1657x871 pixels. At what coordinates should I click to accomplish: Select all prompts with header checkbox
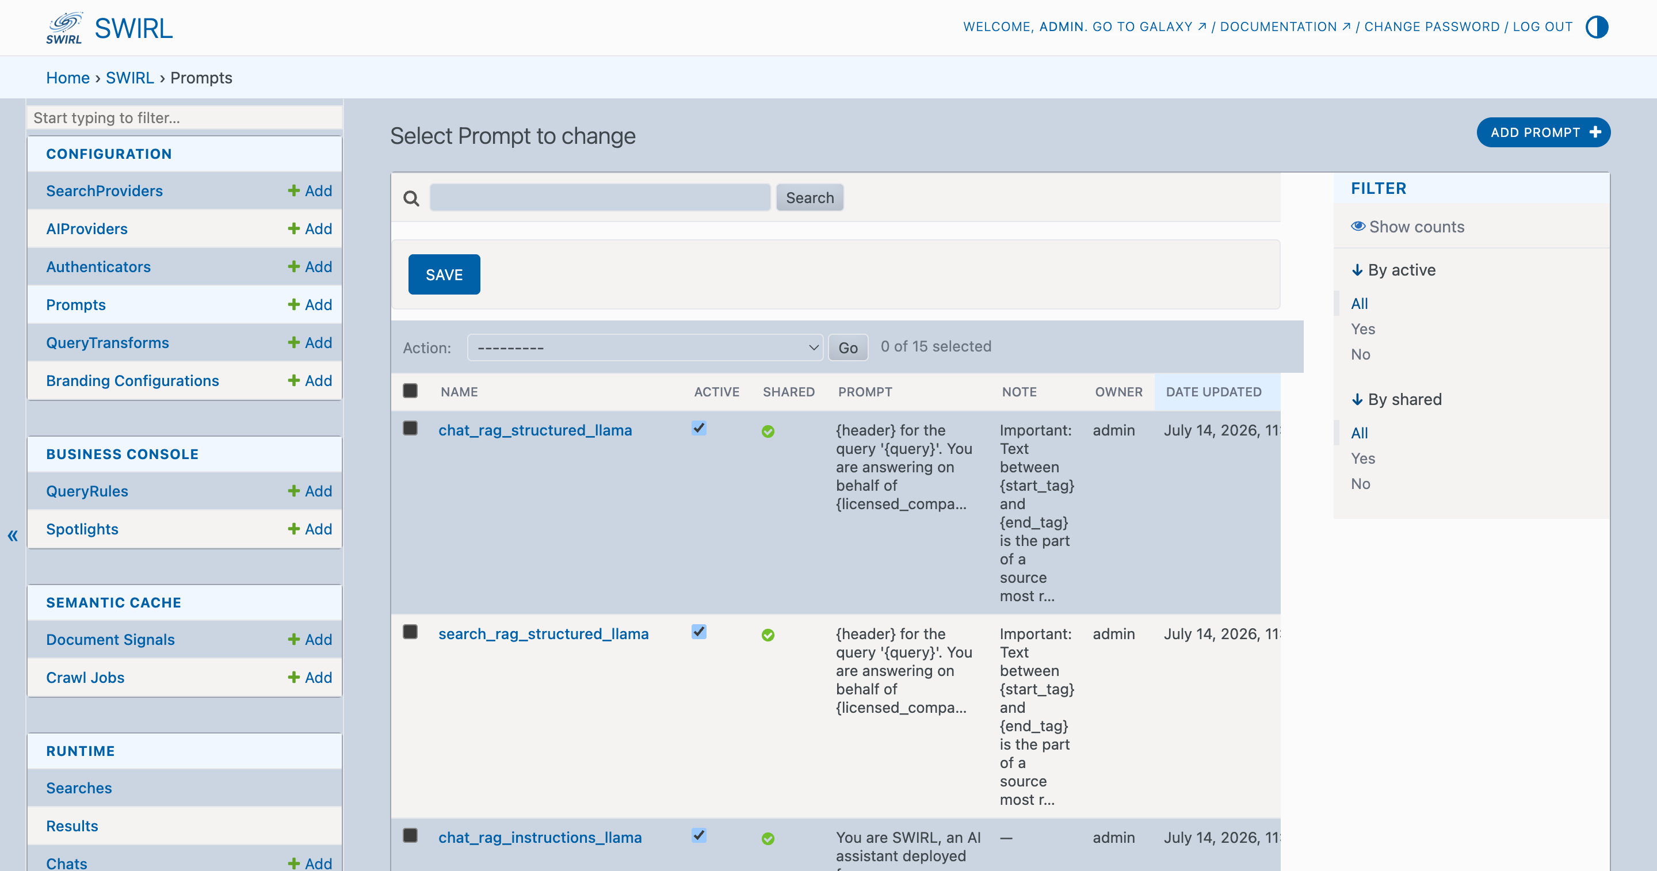coord(410,391)
